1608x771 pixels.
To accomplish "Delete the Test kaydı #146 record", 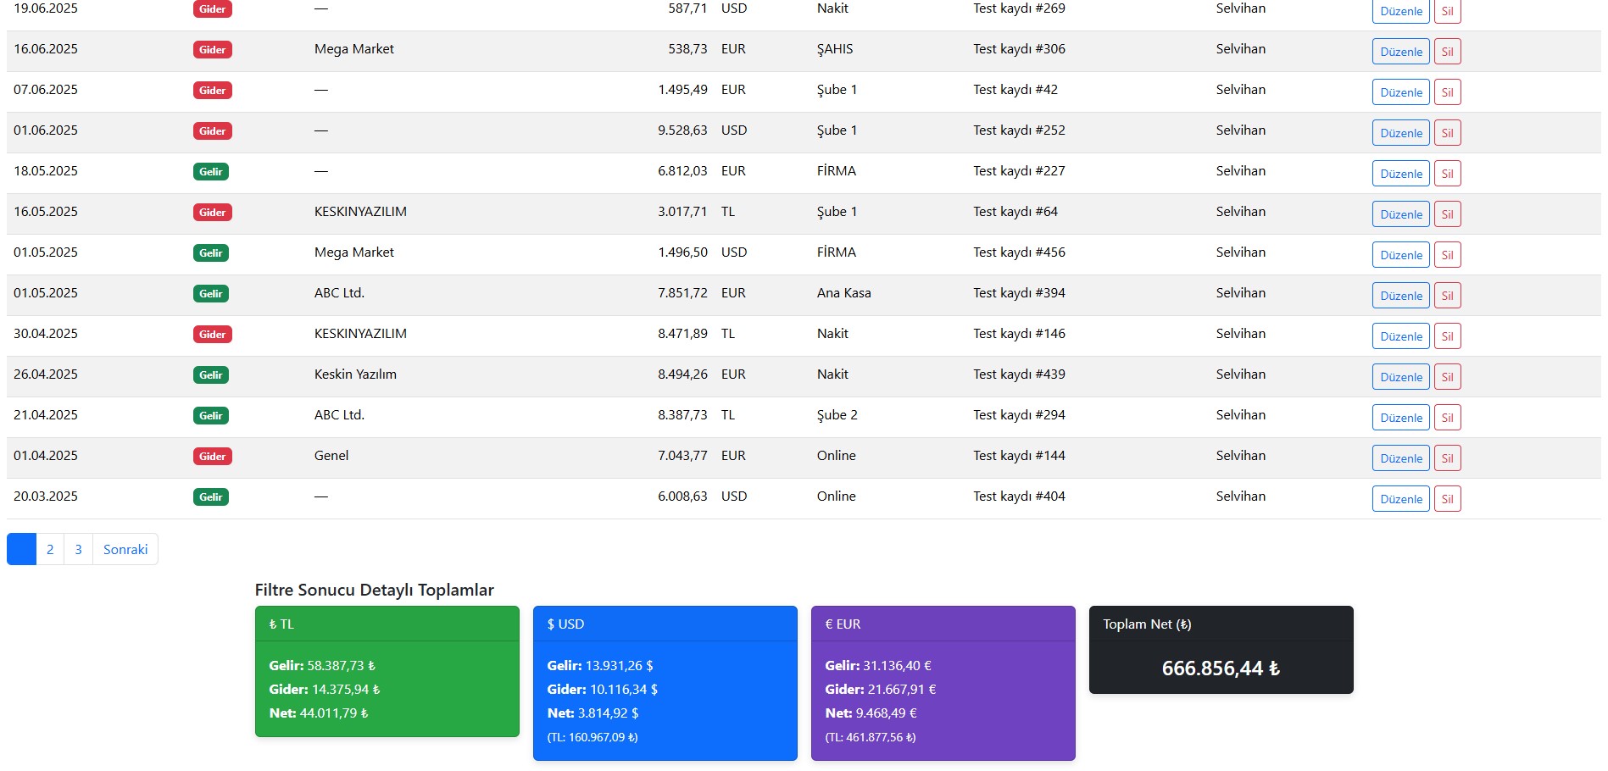I will pyautogui.click(x=1447, y=336).
